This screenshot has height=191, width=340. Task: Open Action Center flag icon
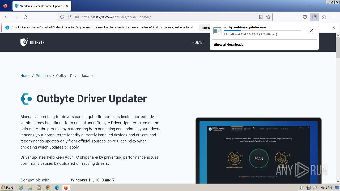pos(314,188)
